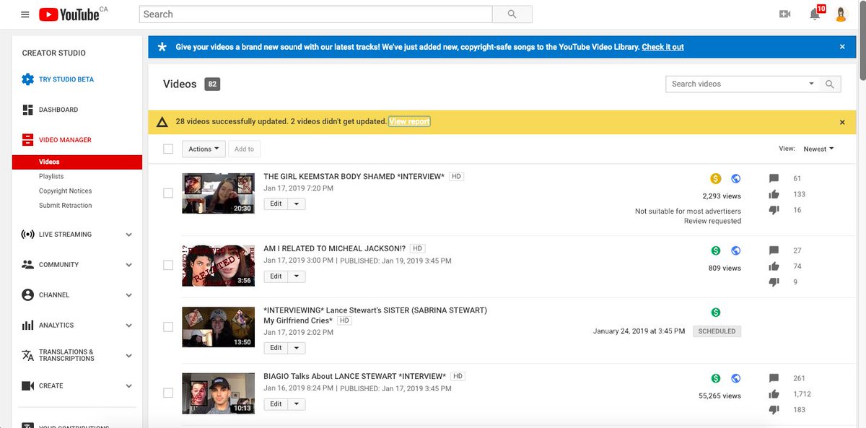Click the Try Studio Beta gear icon
Image resolution: width=866 pixels, height=428 pixels.
tap(27, 79)
